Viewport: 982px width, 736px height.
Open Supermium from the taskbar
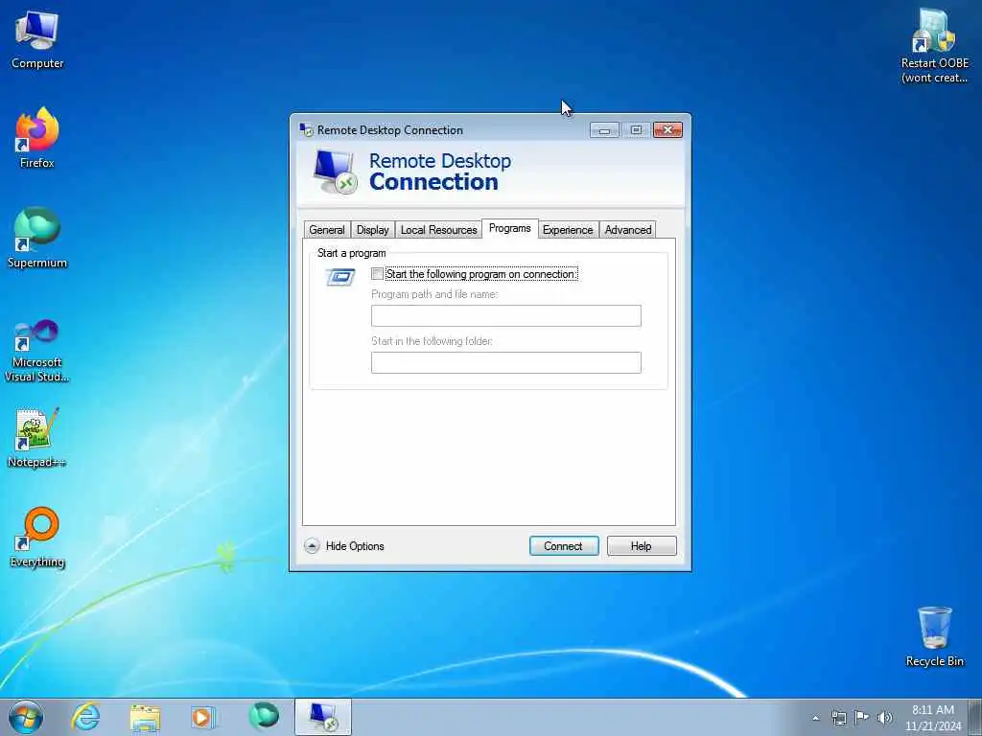pos(264,717)
